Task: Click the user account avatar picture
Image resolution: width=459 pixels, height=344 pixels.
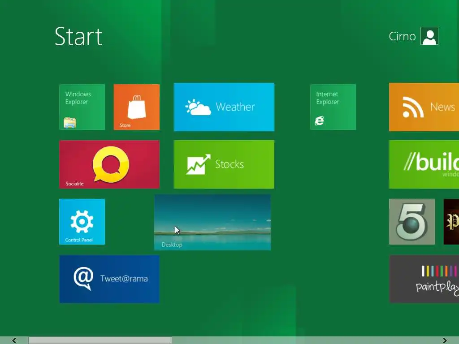Action: (429, 36)
